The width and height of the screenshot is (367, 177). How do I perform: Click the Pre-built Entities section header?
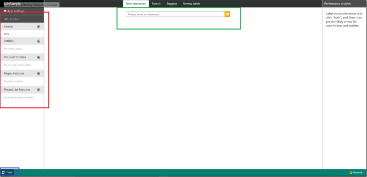tap(22, 57)
